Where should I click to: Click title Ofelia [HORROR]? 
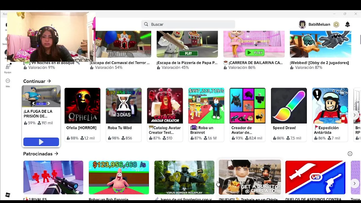pos(81,128)
